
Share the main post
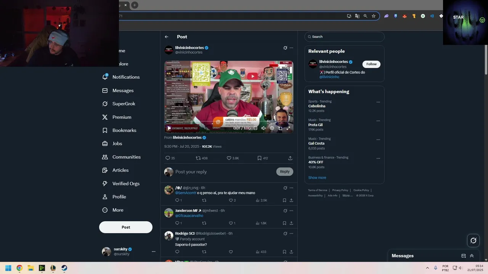tap(290, 158)
